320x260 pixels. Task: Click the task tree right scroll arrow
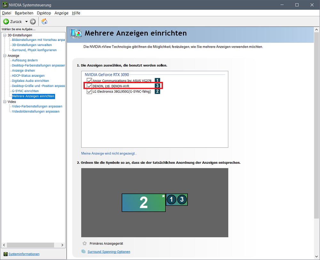coord(62,245)
